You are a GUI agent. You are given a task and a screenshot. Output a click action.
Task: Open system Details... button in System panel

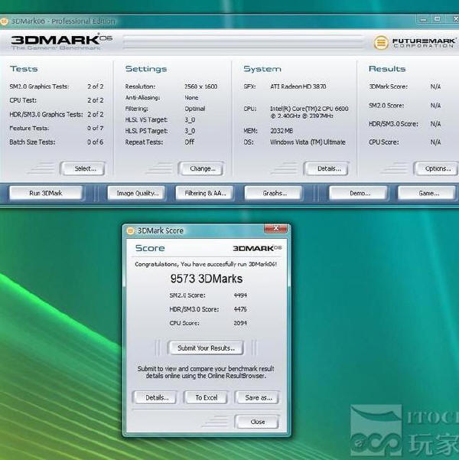327,168
